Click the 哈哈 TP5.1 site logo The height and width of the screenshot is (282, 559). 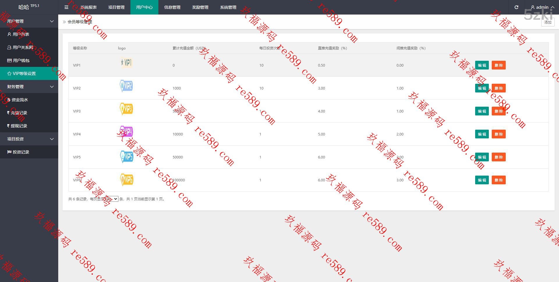point(29,7)
